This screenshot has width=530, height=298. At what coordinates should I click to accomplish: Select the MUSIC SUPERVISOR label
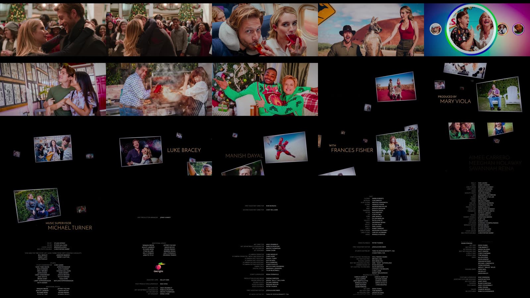[58, 223]
